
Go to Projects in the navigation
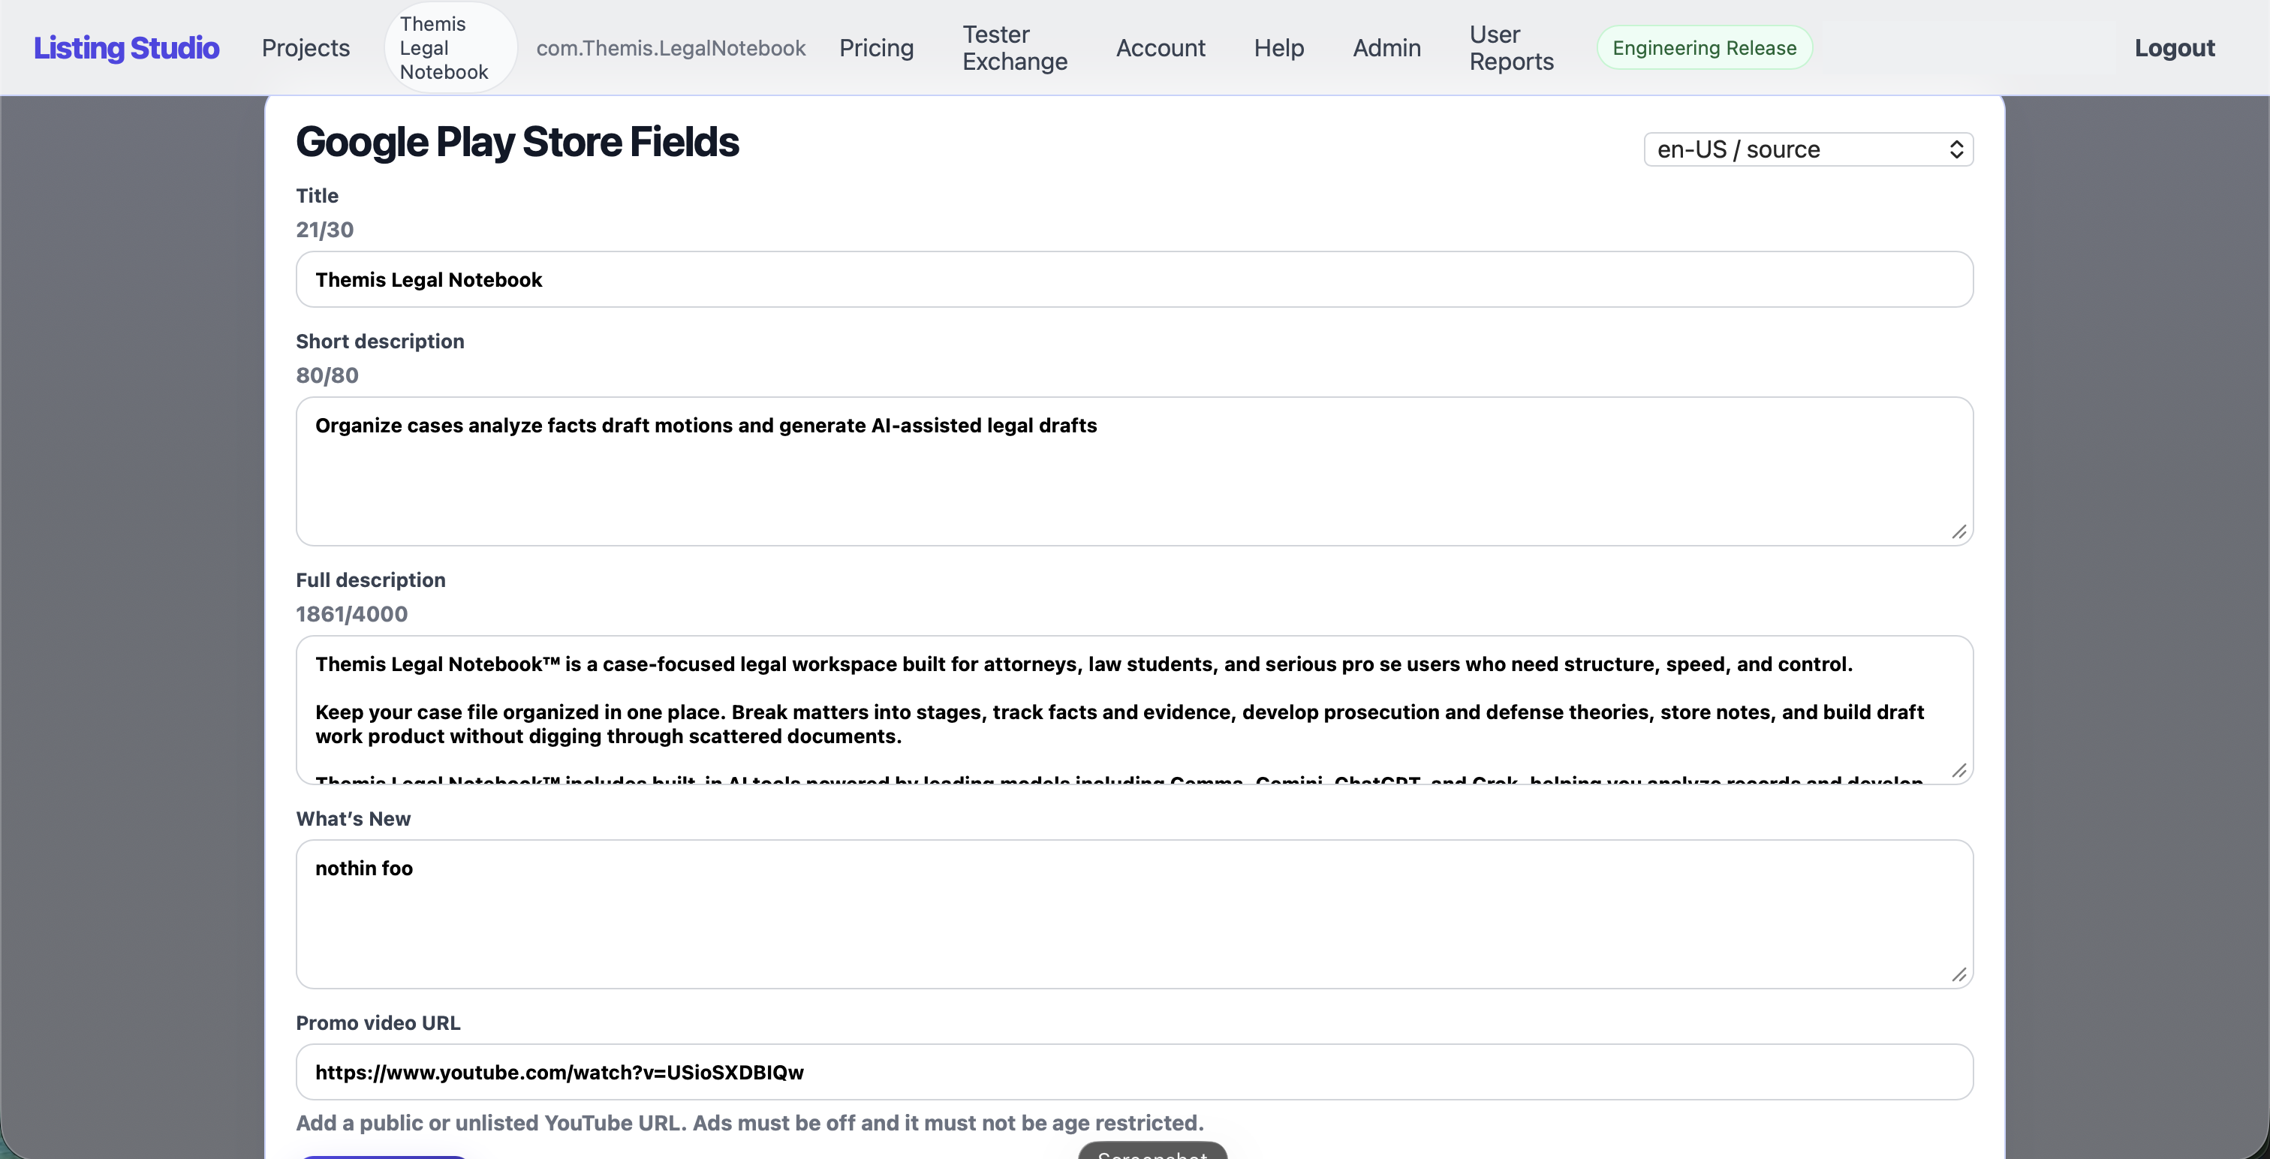306,47
